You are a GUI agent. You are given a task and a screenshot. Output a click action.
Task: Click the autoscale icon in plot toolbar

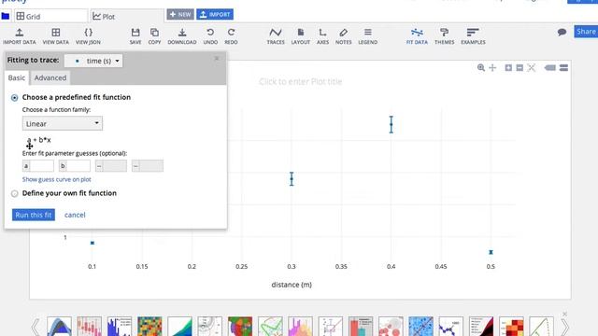click(532, 68)
